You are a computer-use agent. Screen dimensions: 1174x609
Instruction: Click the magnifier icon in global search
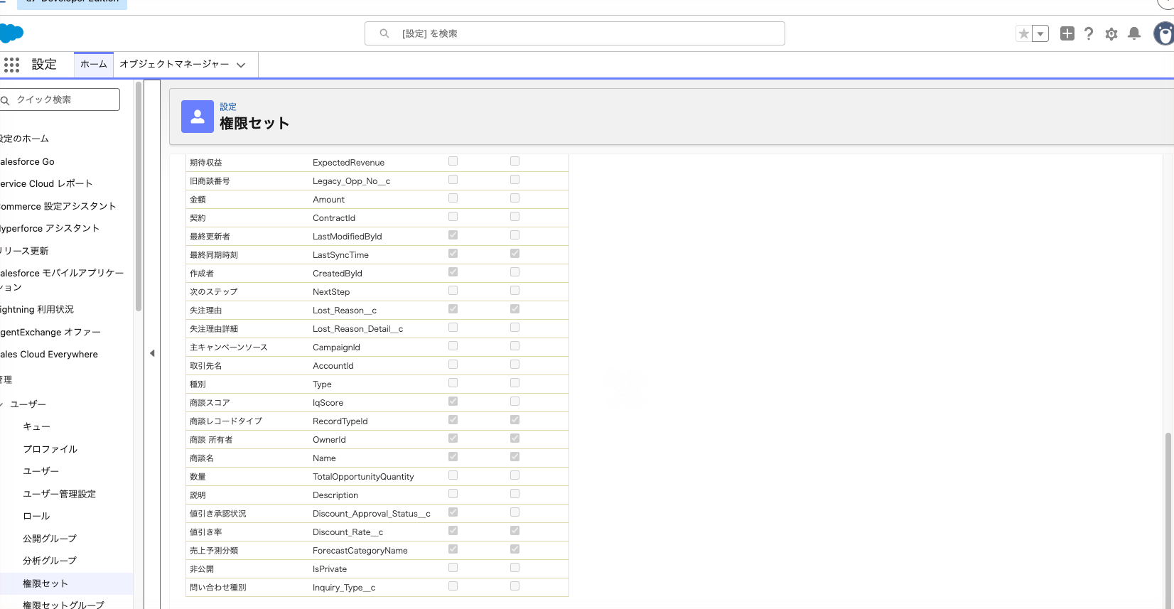(384, 33)
